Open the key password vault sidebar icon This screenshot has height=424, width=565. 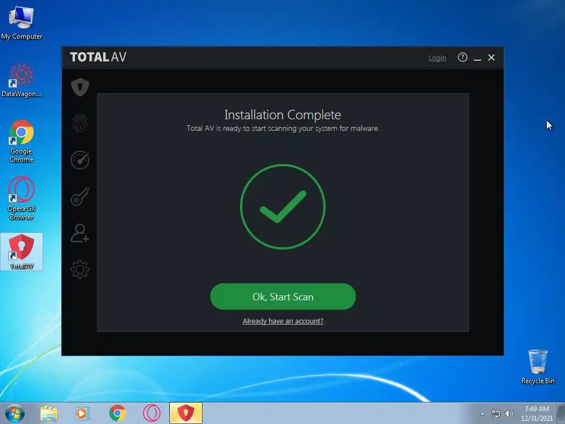(x=80, y=197)
